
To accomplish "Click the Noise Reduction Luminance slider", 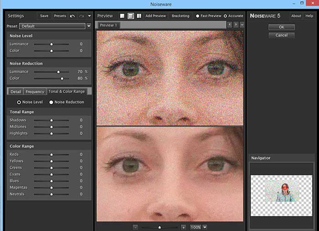I will [x=58, y=72].
